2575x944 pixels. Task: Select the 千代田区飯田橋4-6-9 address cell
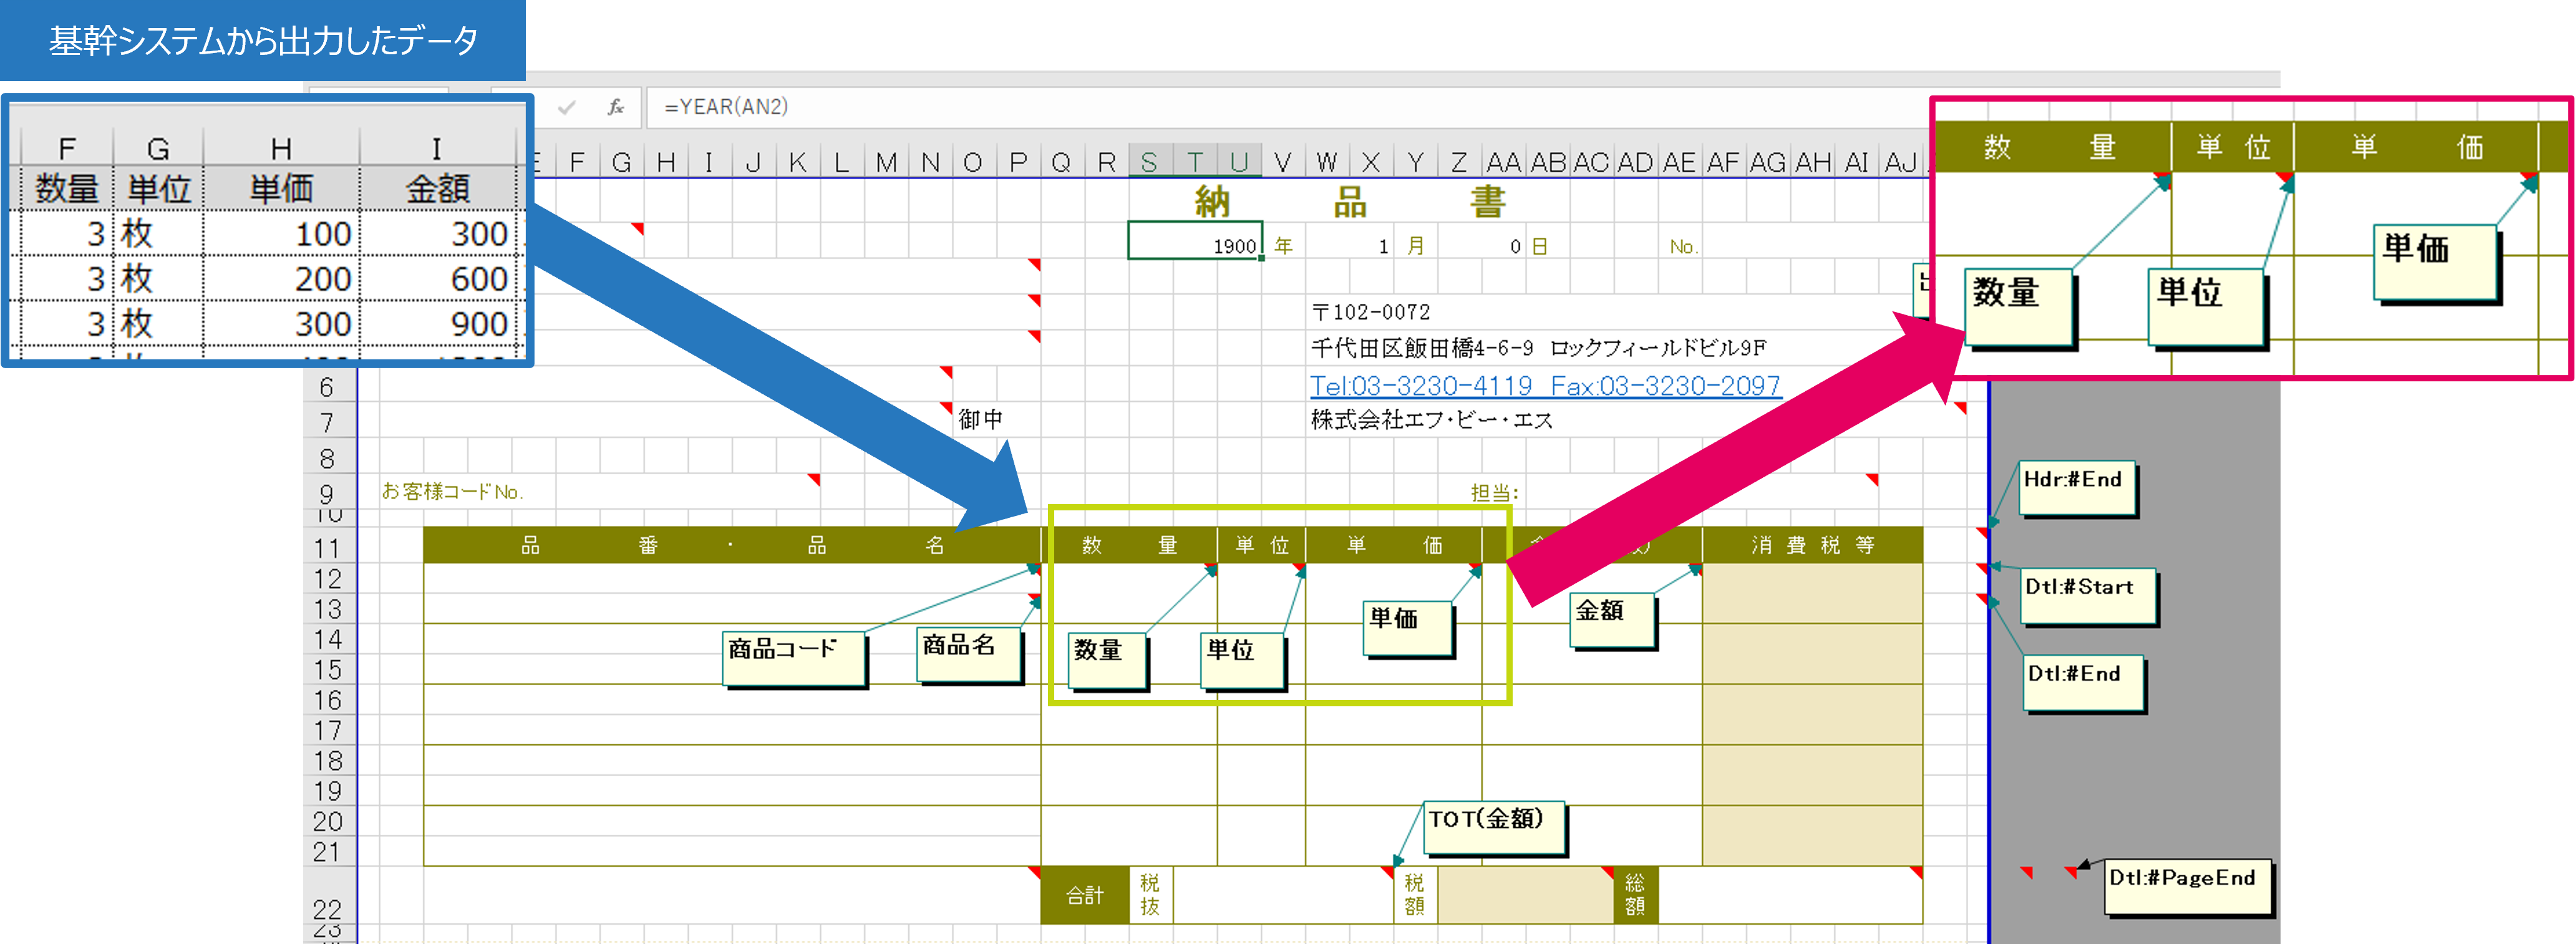click(x=1538, y=348)
